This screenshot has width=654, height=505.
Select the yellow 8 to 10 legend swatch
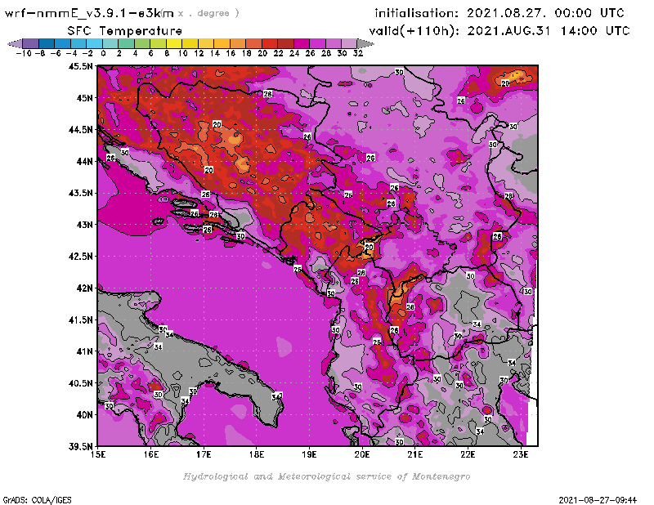[174, 43]
